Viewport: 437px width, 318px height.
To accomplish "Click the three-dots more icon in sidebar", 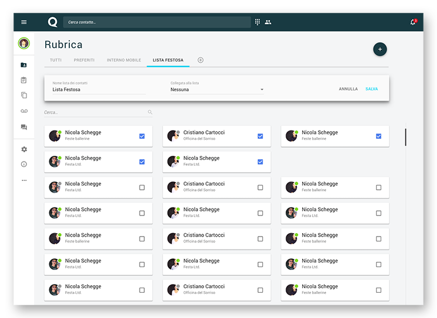I will [24, 180].
